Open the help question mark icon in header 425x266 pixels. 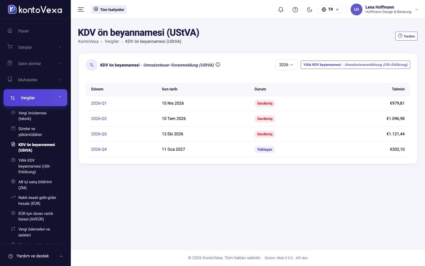[295, 9]
